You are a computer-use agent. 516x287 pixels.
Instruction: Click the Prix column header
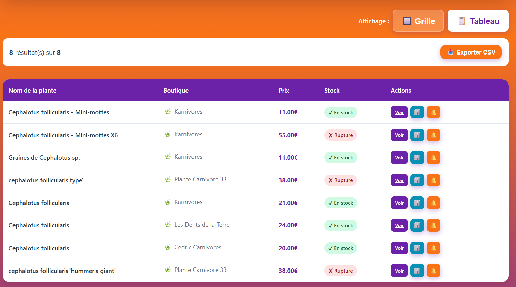pos(284,91)
